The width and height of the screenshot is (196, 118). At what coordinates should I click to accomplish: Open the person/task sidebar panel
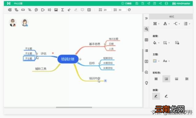[x=146, y=61]
